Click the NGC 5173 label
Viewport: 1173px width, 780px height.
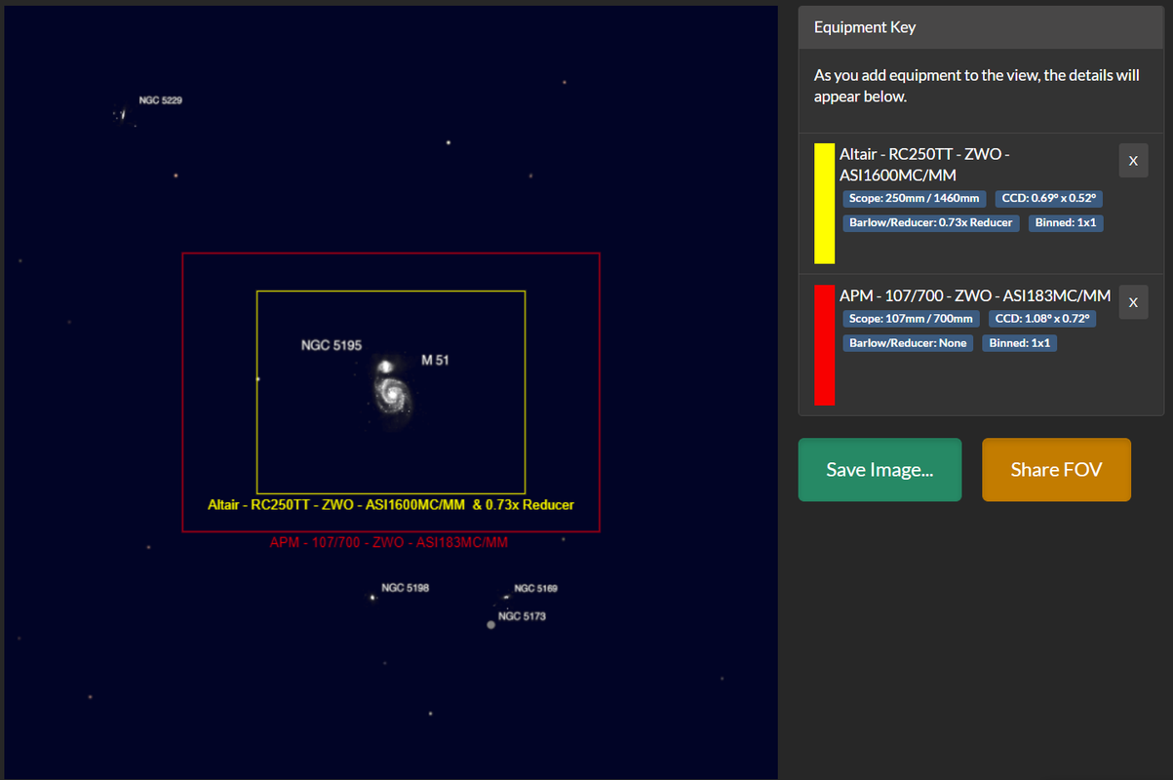pos(522,616)
